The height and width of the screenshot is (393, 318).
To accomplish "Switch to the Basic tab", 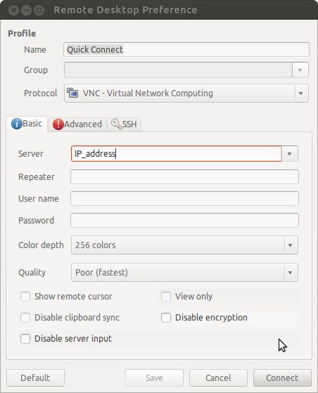I will click(27, 124).
